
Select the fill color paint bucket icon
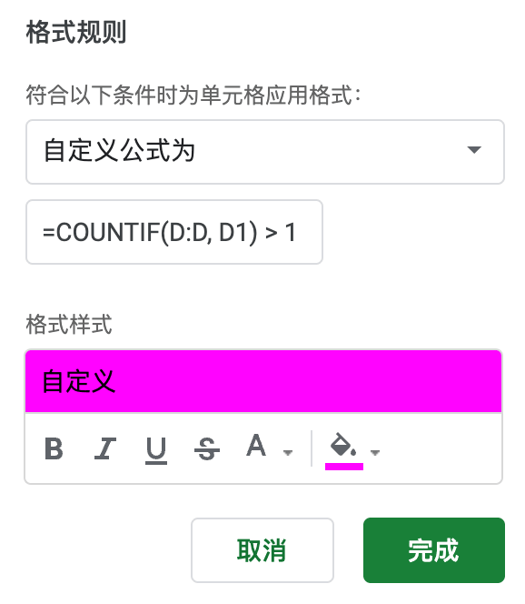coord(343,445)
